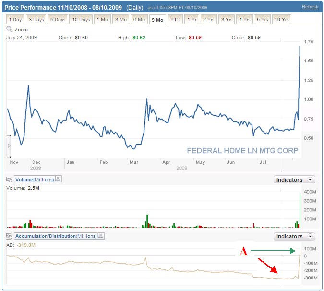The image size is (324, 291).
Task: Click the Volume(Millions) indicator link
Action: click(x=35, y=179)
